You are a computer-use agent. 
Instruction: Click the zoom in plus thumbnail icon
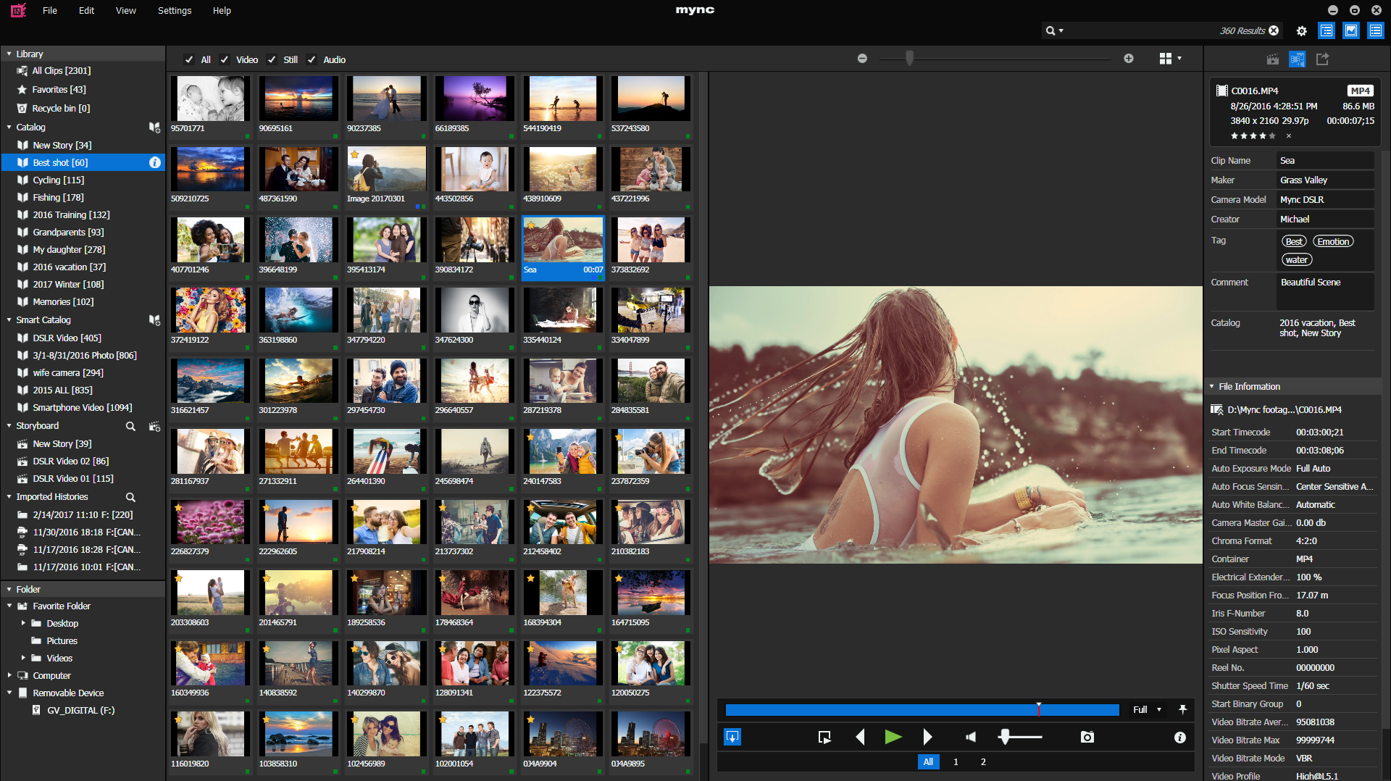[x=1128, y=59]
